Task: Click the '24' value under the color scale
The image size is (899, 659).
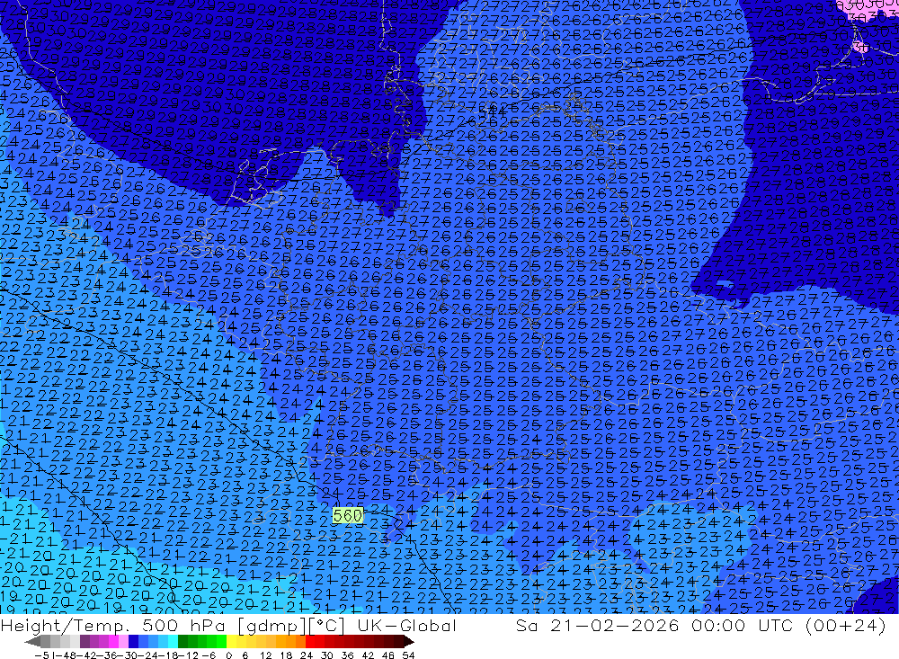Action: point(307,655)
